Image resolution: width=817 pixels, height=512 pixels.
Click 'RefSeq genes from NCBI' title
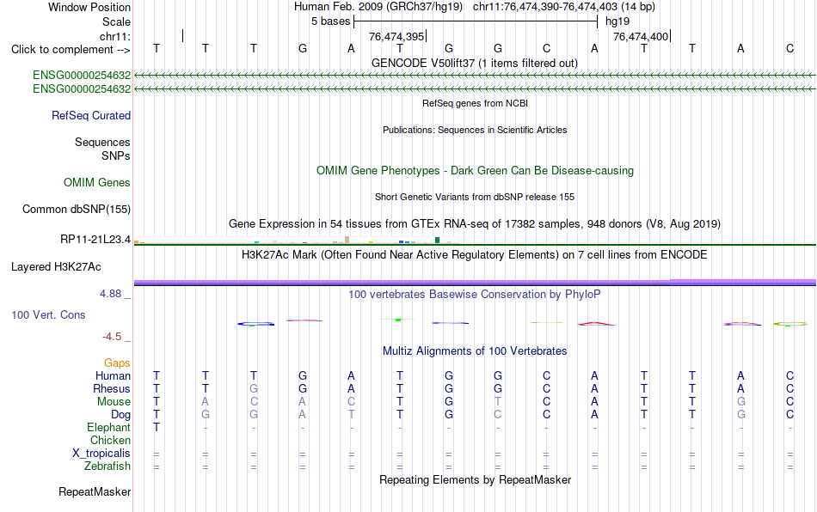[x=475, y=103]
